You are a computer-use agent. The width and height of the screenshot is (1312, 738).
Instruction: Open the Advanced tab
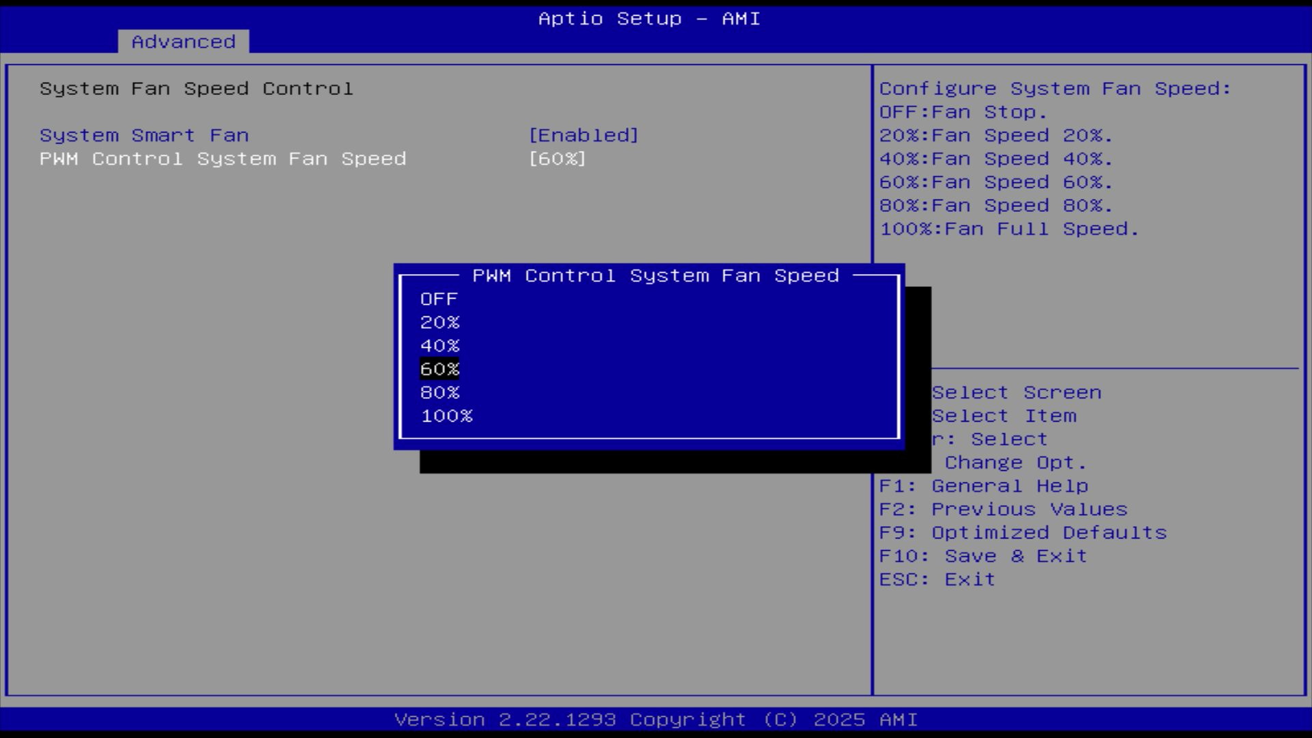coord(183,42)
